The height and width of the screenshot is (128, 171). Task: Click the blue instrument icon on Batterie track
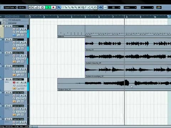[14, 35]
